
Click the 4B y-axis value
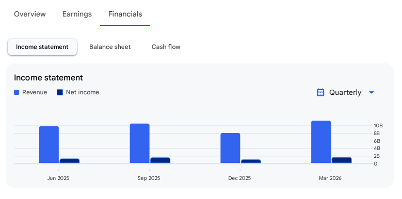click(377, 148)
